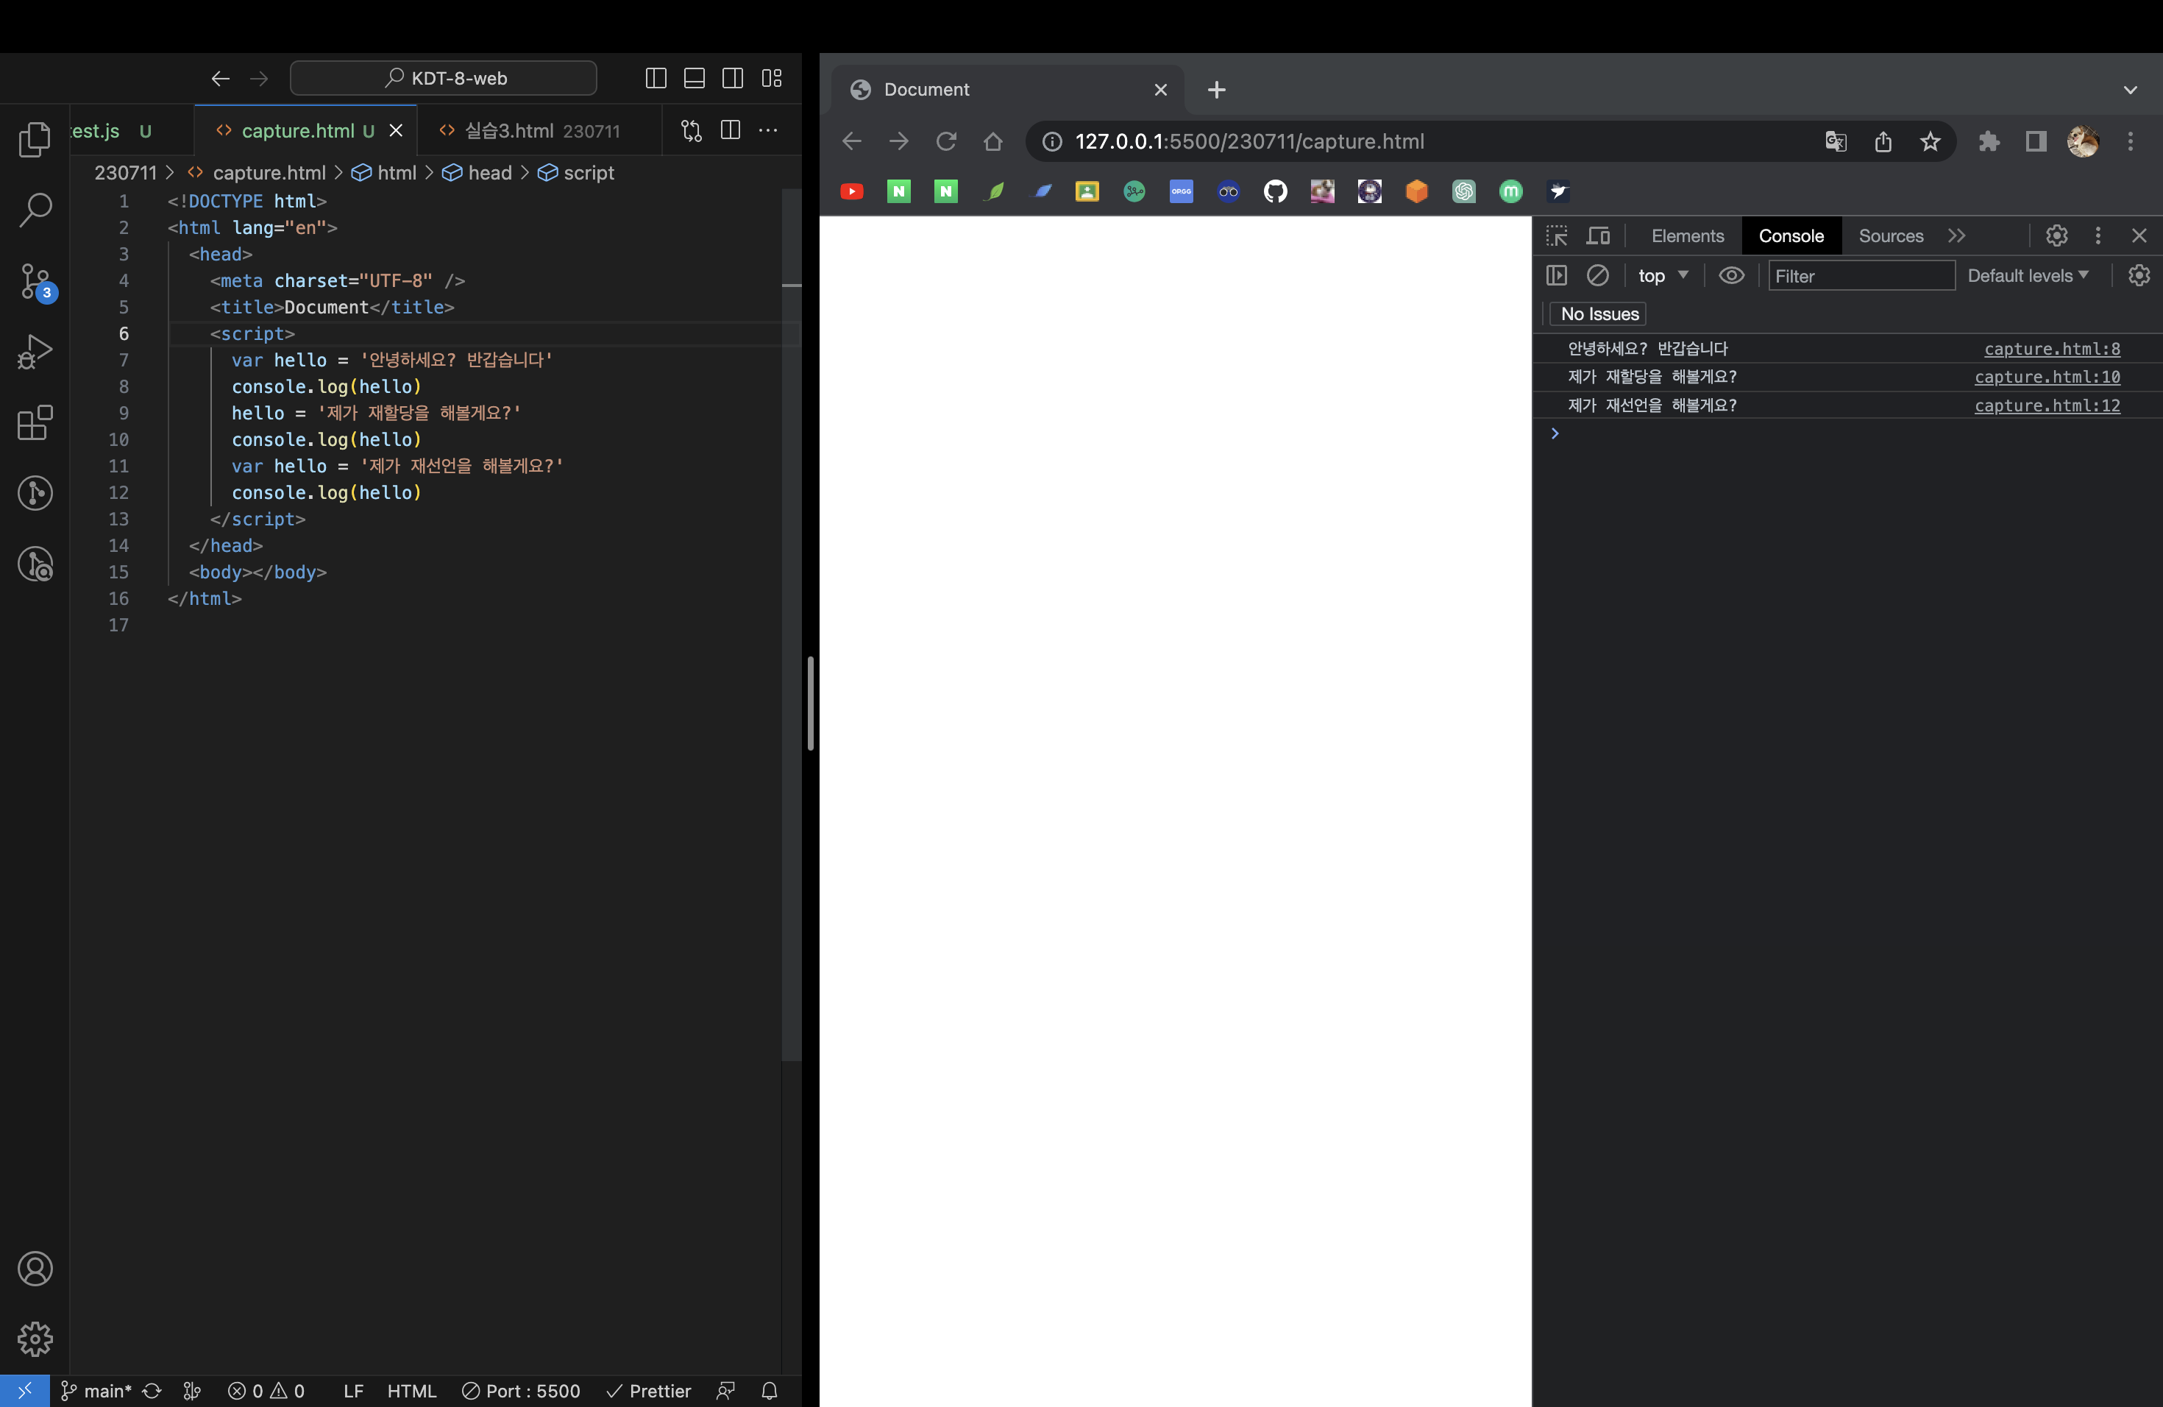
Task: Switch to the Elements DevTools tab
Action: tap(1688, 236)
